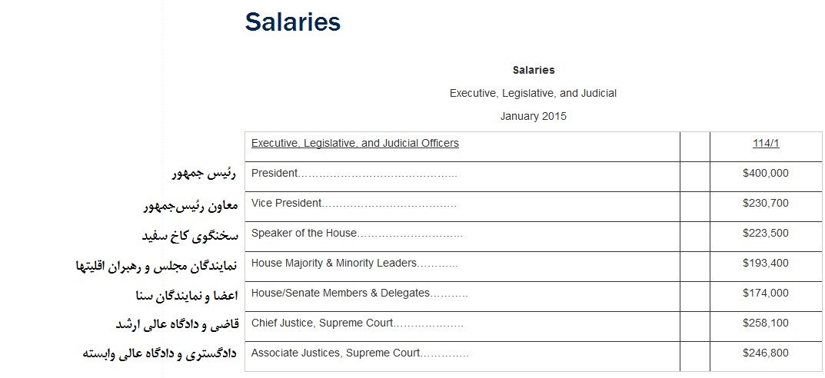Screen dimensions: 825x378
Task: Click the January 2015 date text
Action: point(533,117)
